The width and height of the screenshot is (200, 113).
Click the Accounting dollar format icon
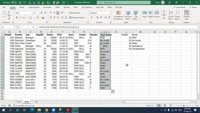coord(92,18)
